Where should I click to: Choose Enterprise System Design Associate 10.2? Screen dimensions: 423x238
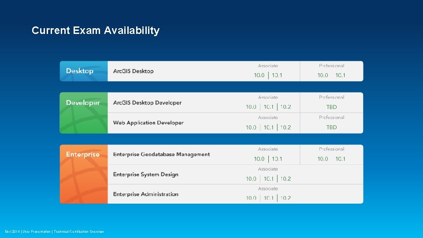coord(286,178)
